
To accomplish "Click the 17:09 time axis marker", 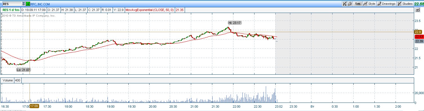I will [34, 106].
